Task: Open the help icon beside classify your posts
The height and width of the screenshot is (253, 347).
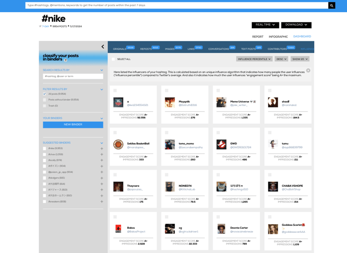Action: tap(66, 60)
